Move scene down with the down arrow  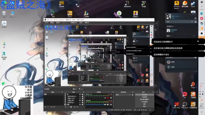[54, 107]
